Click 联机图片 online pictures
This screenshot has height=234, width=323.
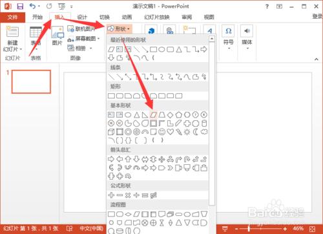click(x=81, y=28)
